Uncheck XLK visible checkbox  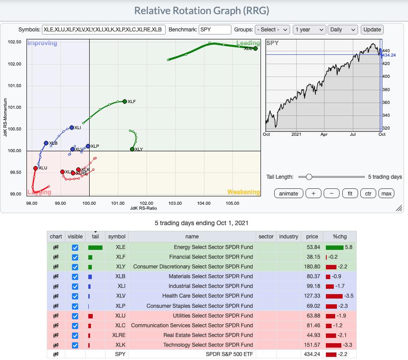coord(75,345)
